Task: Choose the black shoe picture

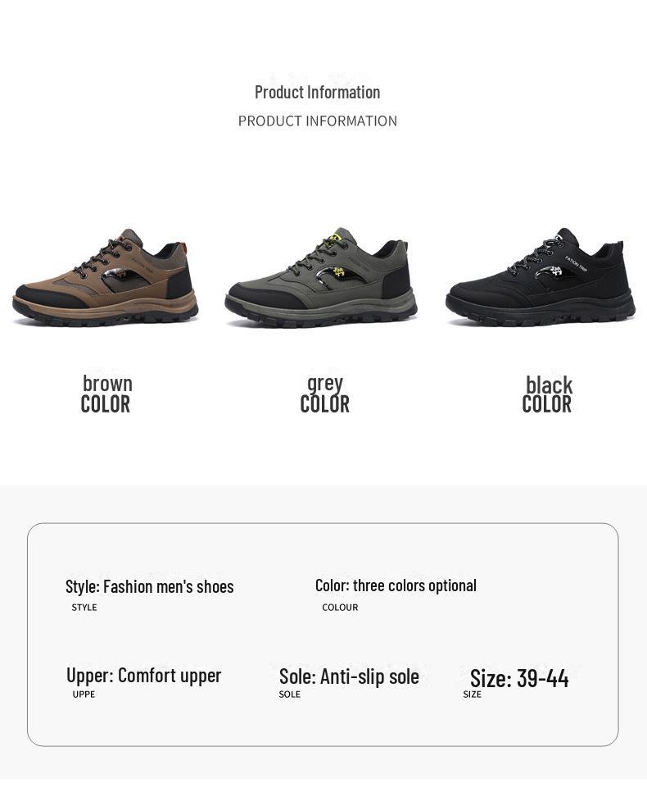Action: point(541,278)
